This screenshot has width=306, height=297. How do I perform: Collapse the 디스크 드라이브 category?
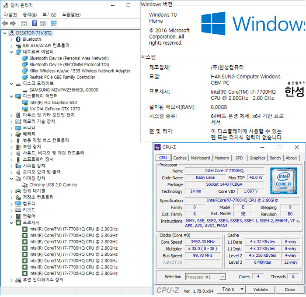point(11,84)
